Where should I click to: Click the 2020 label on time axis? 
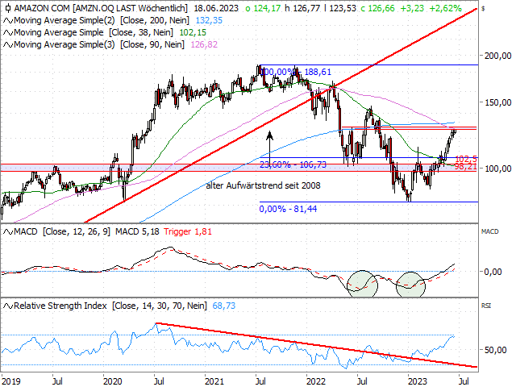click(x=113, y=381)
